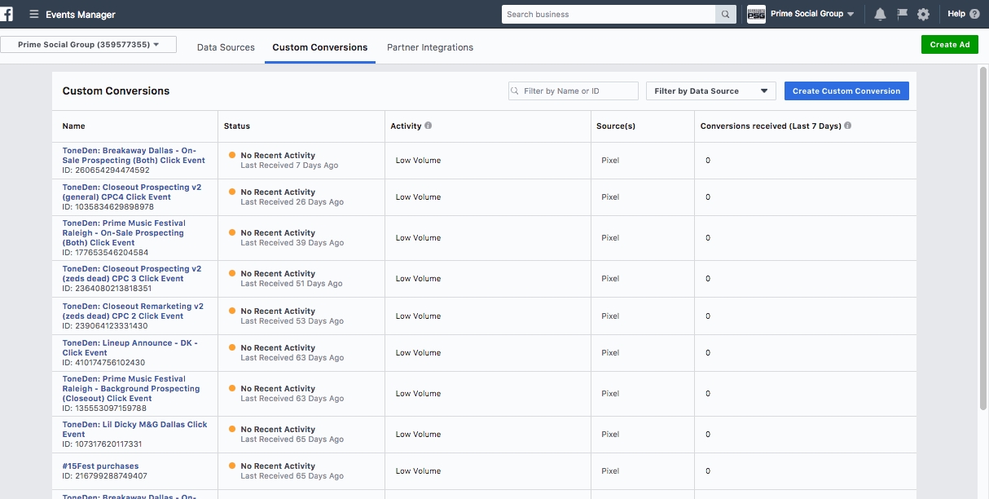Click Low Volume in #15Fest purchases row

[418, 471]
